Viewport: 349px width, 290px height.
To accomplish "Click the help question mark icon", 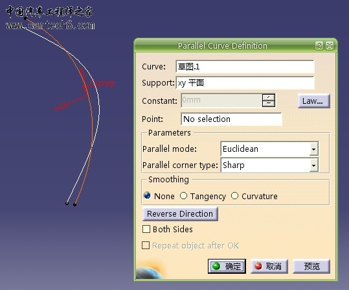I will pyautogui.click(x=319, y=45).
